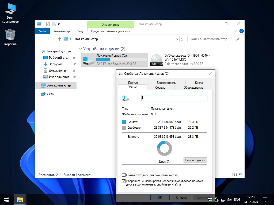Open the notification center icon
Screen dimensions: 274x205
pos(265,200)
